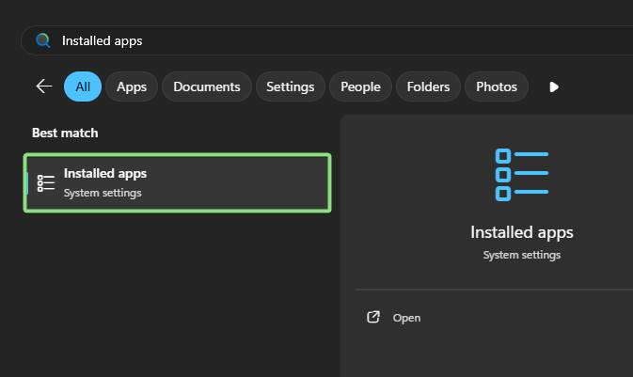Click the open-external icon beside Open
The image size is (633, 377).
(373, 317)
